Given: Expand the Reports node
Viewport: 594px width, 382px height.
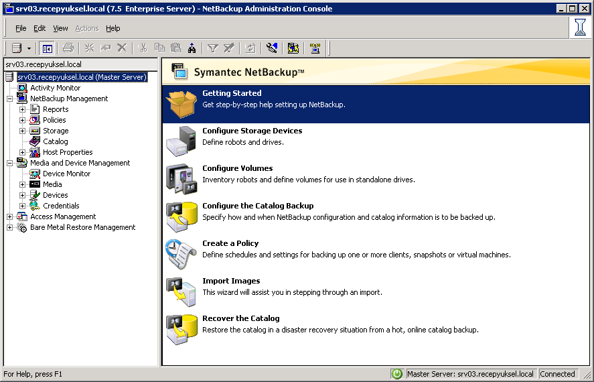Looking at the screenshot, I should pos(22,109).
